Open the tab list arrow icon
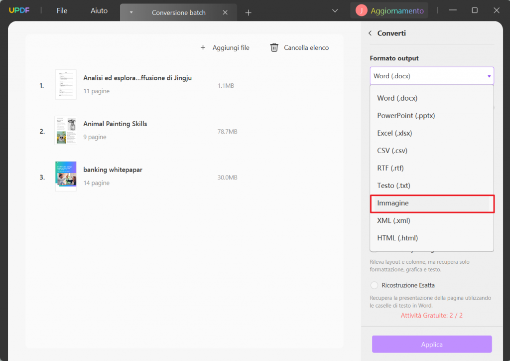510x361 pixels. (131, 12)
